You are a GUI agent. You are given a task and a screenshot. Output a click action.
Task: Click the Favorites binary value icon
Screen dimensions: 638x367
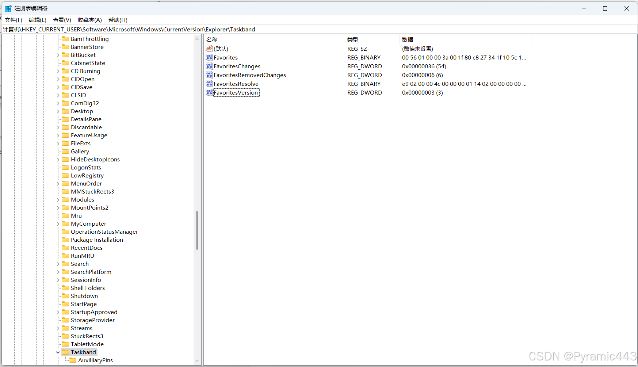click(x=209, y=57)
